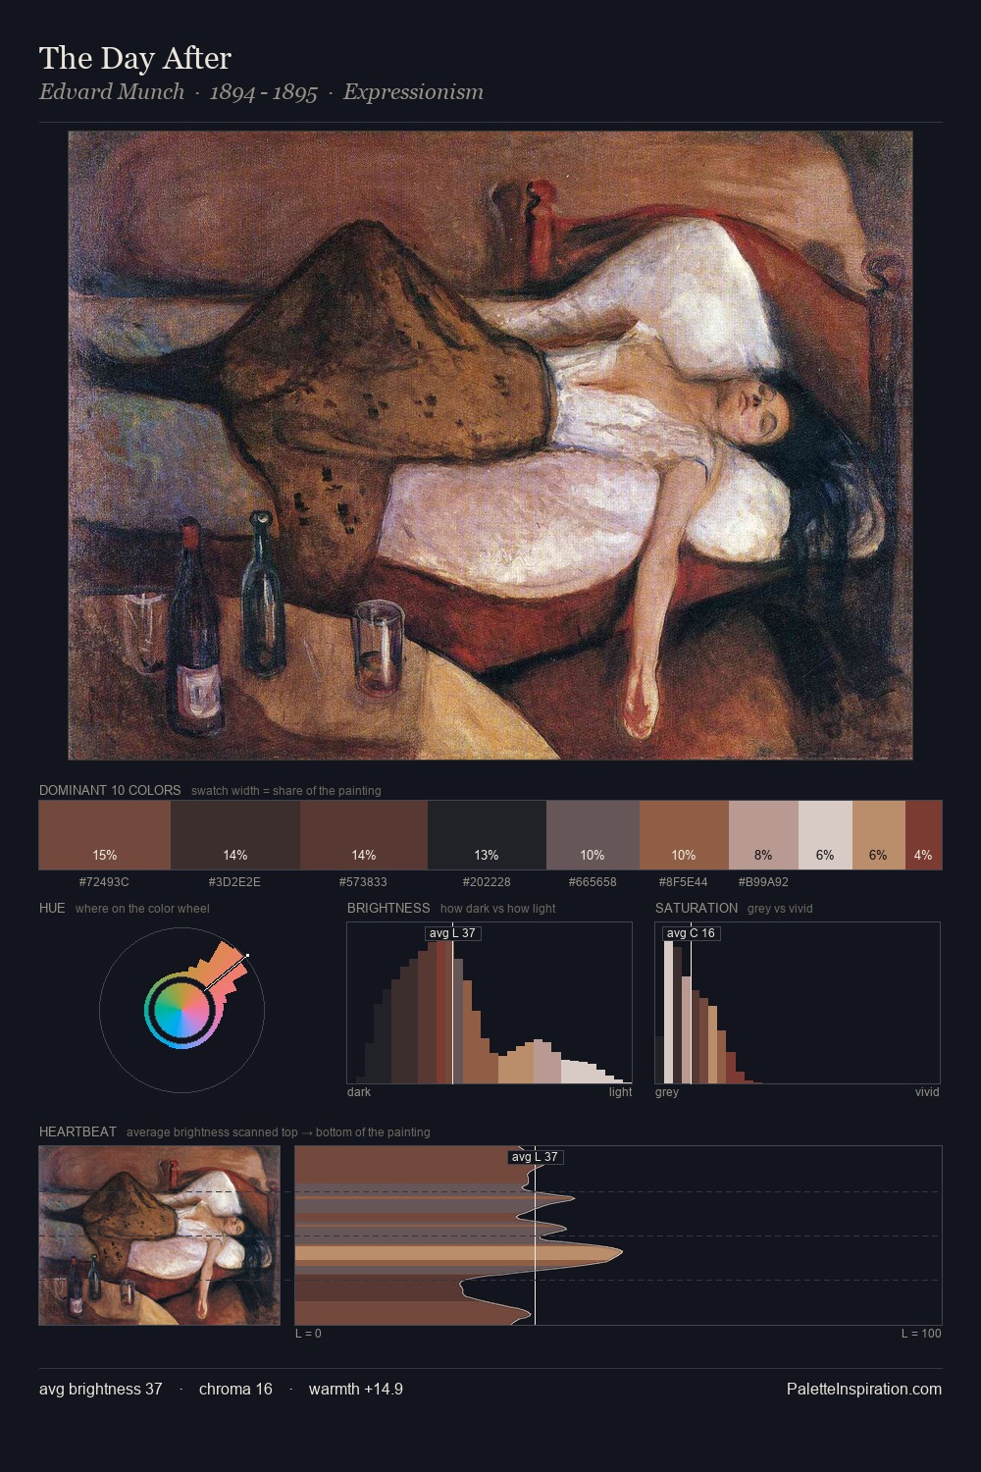Click the avg C 16 label

pos(691,933)
